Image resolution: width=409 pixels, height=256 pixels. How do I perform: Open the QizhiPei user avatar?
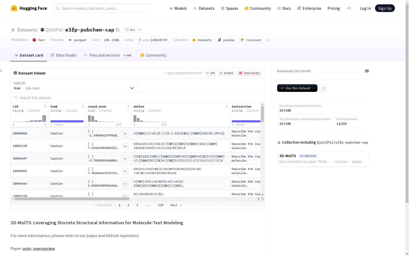pos(42,30)
